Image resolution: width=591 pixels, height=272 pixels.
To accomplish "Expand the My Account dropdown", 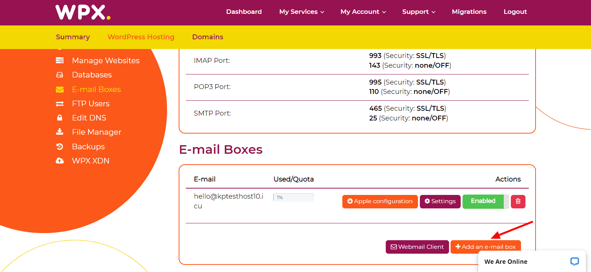I will pyautogui.click(x=363, y=12).
